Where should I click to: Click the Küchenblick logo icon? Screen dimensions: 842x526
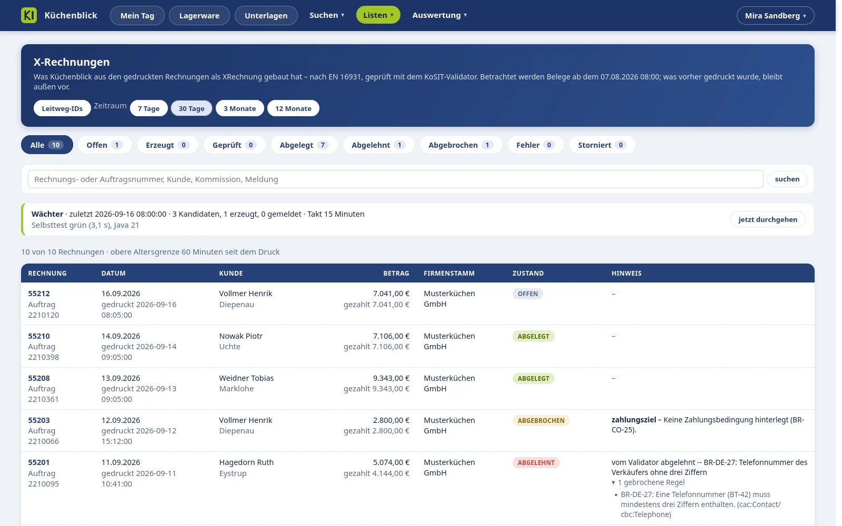pos(29,15)
